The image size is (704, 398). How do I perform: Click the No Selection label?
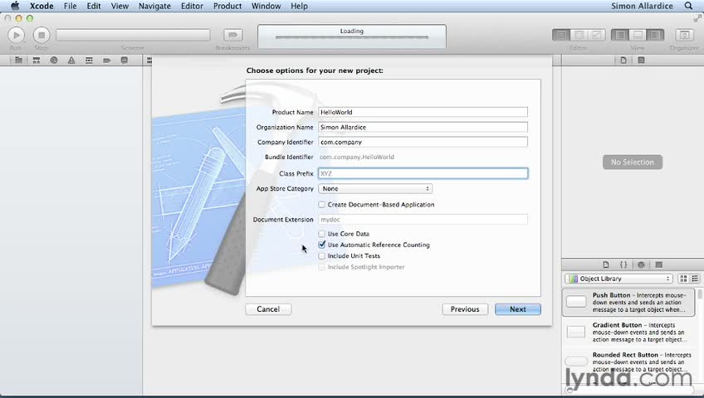(632, 163)
